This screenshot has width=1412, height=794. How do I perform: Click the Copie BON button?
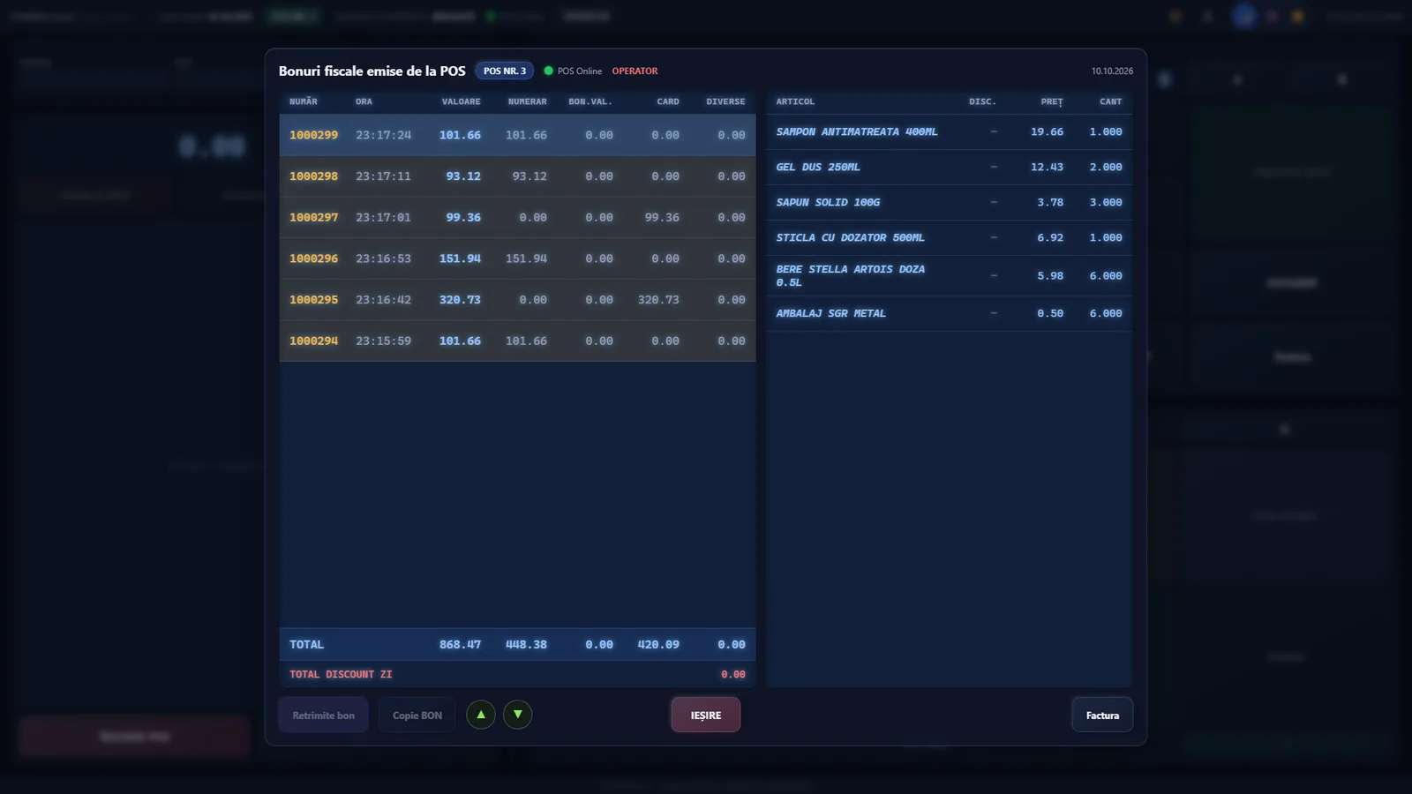417,715
